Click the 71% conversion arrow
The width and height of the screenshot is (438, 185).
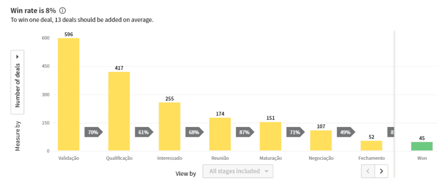tap(296, 132)
